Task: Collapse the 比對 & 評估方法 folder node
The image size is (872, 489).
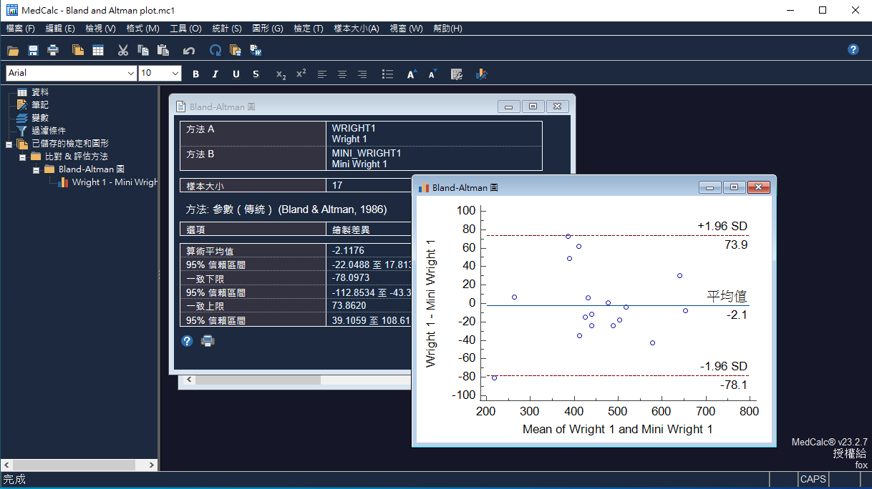Action: [x=22, y=157]
